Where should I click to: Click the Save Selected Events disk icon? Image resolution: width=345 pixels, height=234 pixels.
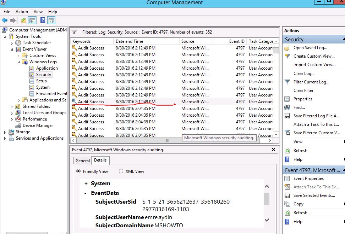click(287, 195)
